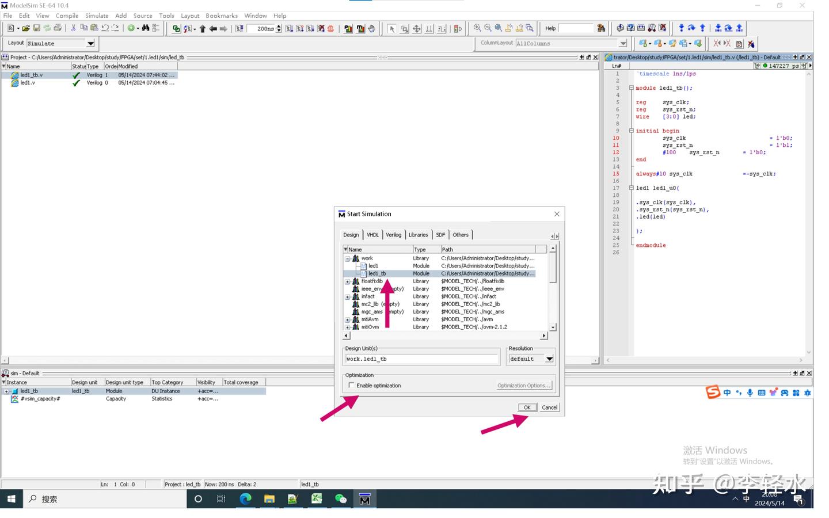
Task: Click the Design Unit(s) input field
Action: click(422, 359)
